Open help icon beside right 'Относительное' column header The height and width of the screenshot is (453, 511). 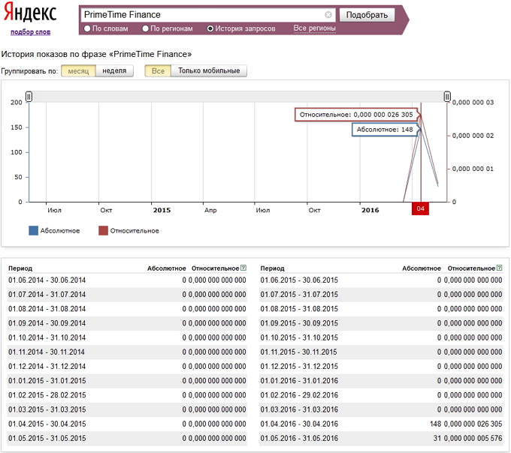(x=499, y=268)
